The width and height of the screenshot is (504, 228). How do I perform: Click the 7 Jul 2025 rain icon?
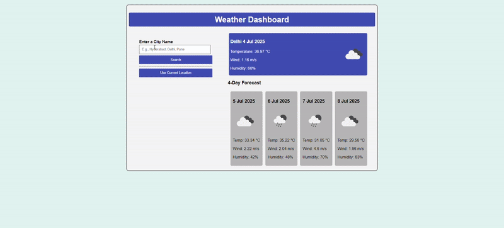[315, 121]
